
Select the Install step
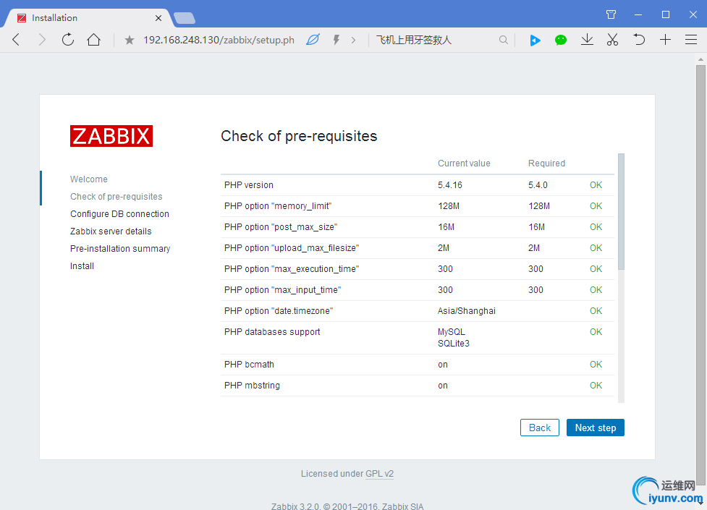pyautogui.click(x=82, y=266)
